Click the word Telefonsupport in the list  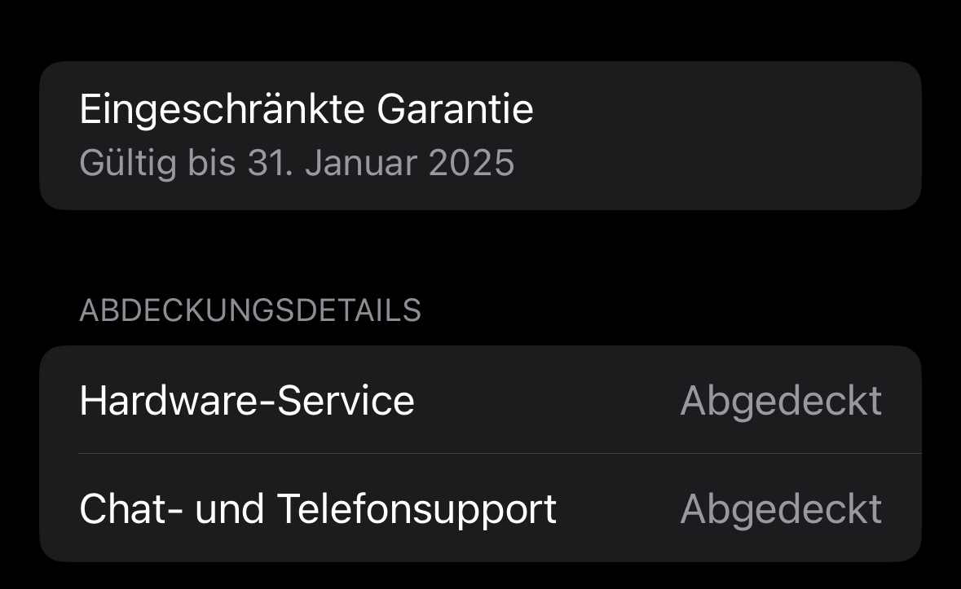pos(417,508)
